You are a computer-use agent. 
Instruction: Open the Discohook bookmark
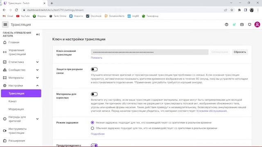94,16
